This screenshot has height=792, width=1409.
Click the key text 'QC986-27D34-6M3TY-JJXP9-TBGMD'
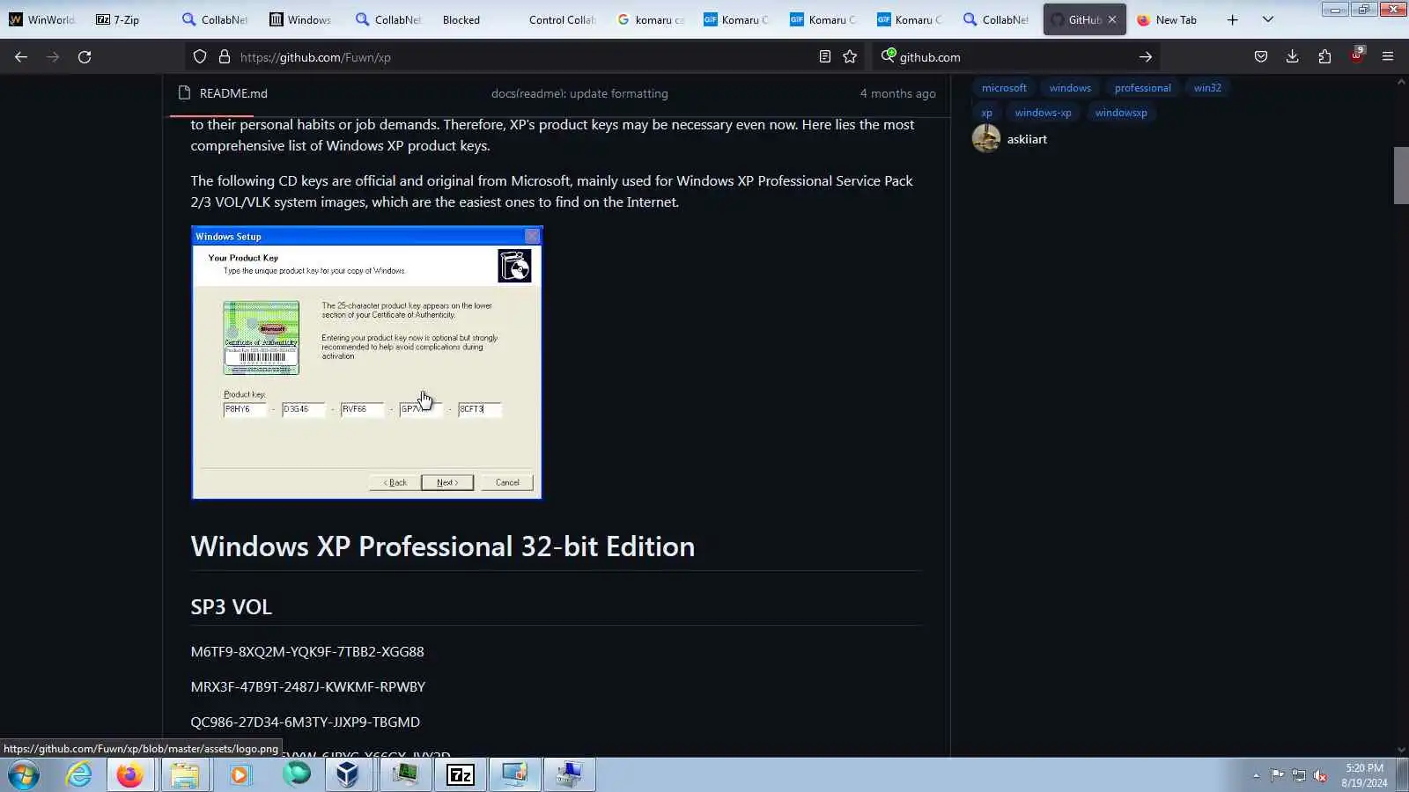point(306,722)
